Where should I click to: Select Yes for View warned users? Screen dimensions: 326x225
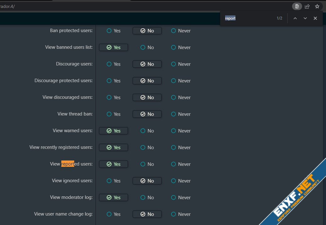(x=113, y=131)
